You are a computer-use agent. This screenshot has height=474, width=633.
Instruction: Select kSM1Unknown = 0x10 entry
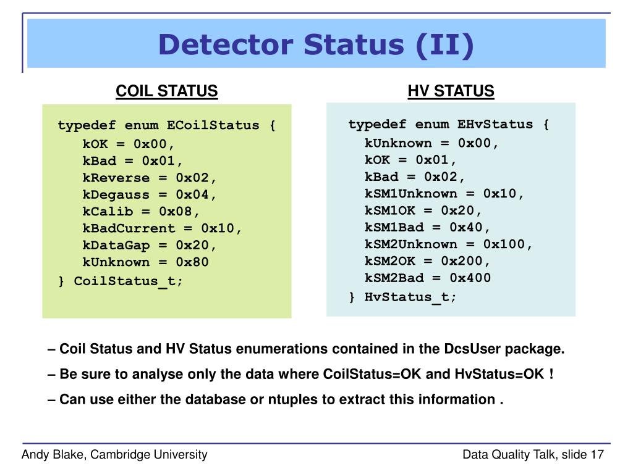[x=444, y=193]
